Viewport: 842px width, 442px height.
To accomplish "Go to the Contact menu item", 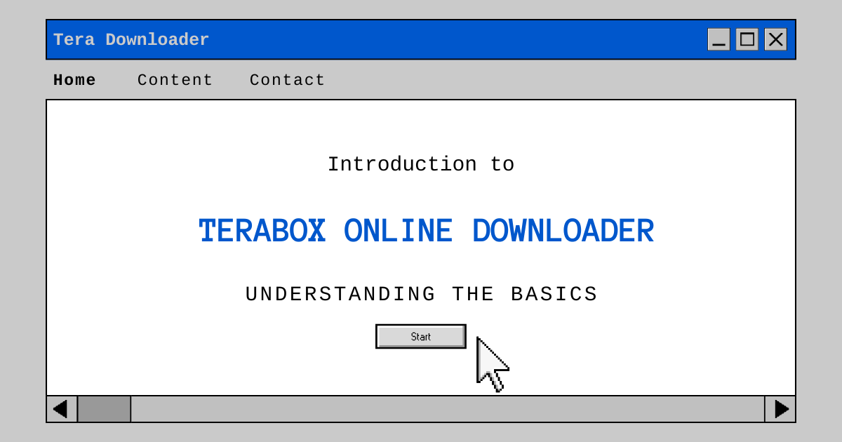I will (287, 81).
